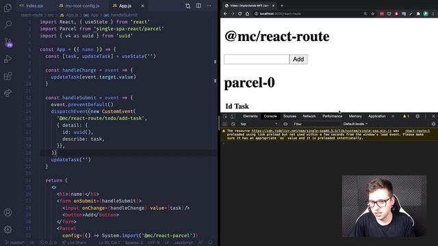Open the Live Share view in the activity bar

coord(8,93)
